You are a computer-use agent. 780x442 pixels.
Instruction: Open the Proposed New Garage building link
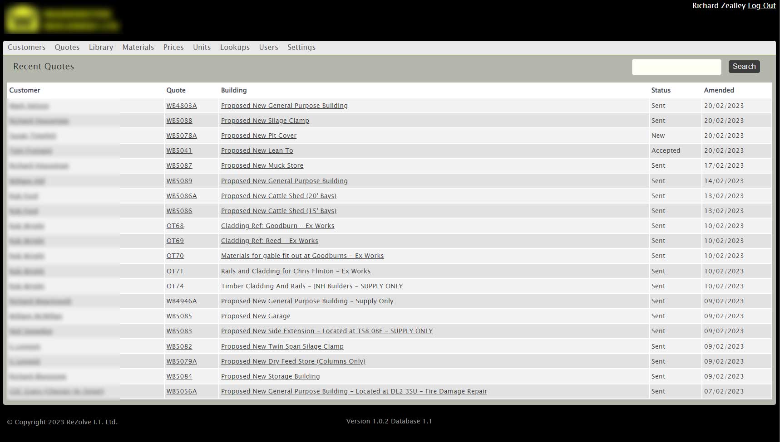pyautogui.click(x=256, y=316)
